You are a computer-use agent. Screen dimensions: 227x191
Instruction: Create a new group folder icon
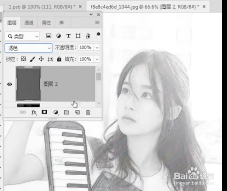[x=66, y=112]
